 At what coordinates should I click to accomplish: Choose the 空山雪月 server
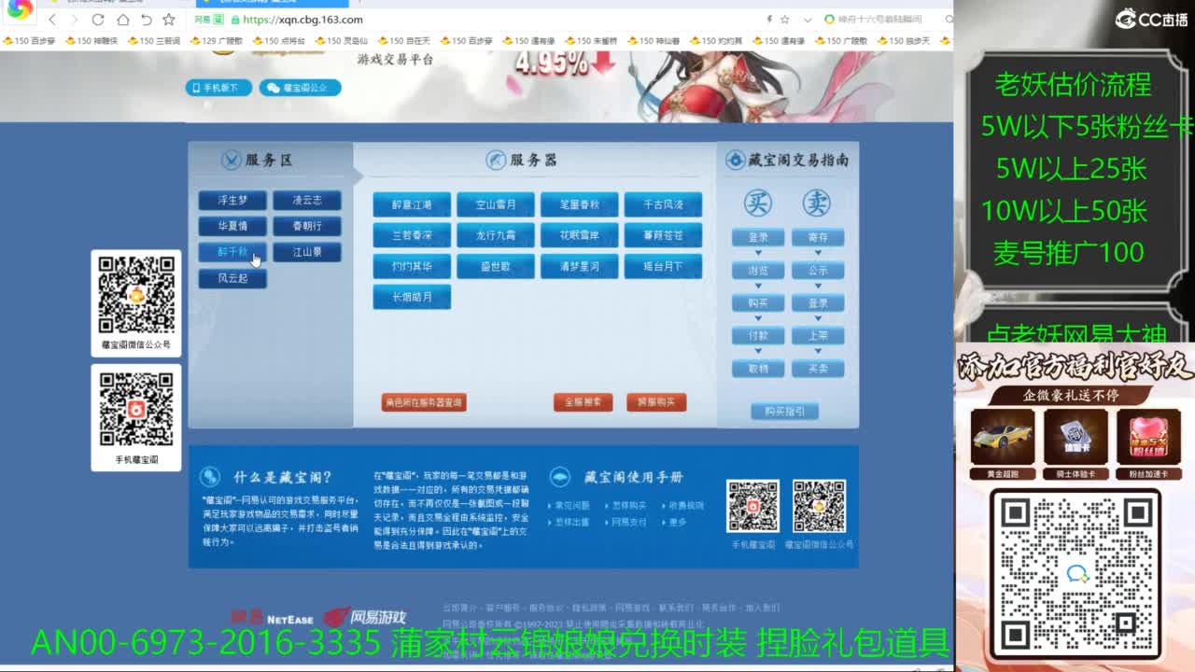coord(496,204)
